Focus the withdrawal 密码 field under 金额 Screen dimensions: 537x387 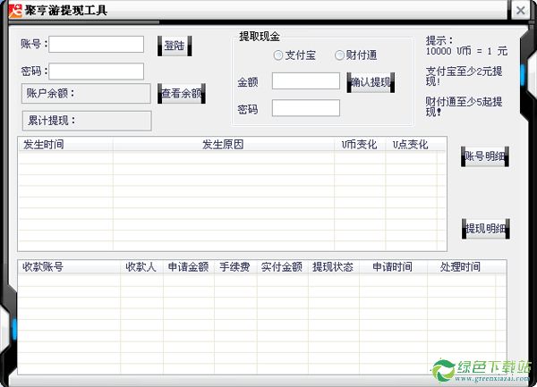click(x=305, y=108)
